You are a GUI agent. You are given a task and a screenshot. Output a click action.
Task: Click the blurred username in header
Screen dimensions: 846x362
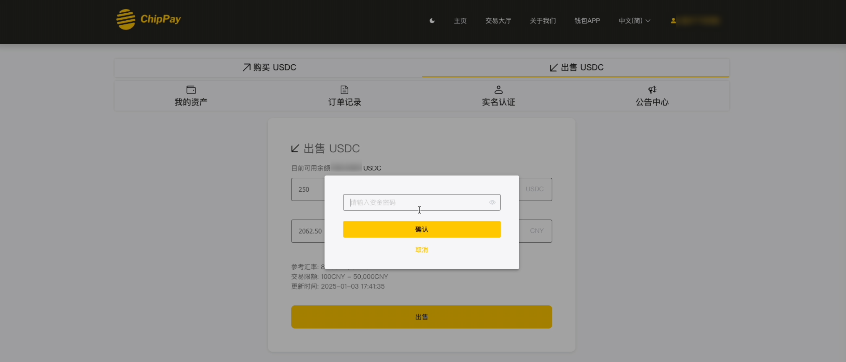coord(699,21)
